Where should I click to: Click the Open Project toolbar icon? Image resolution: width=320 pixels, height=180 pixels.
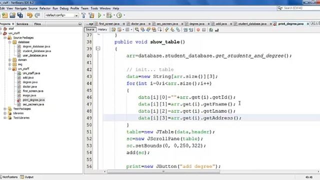pos(12,15)
